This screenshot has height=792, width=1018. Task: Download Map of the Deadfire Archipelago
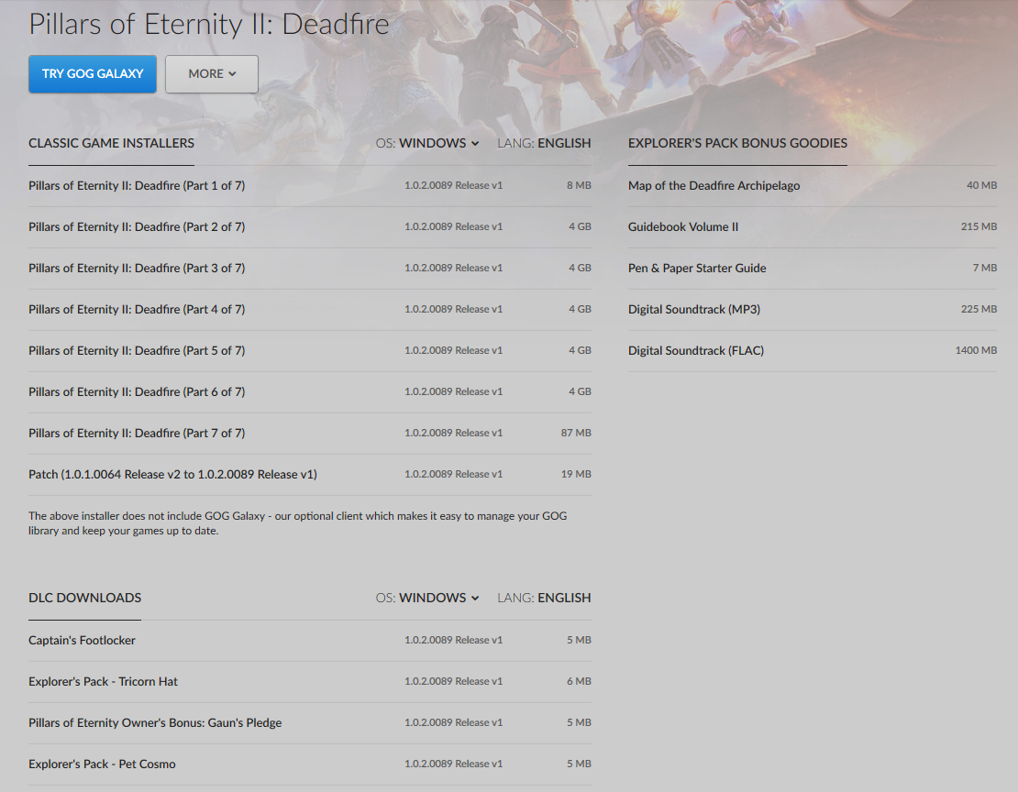[813, 186]
